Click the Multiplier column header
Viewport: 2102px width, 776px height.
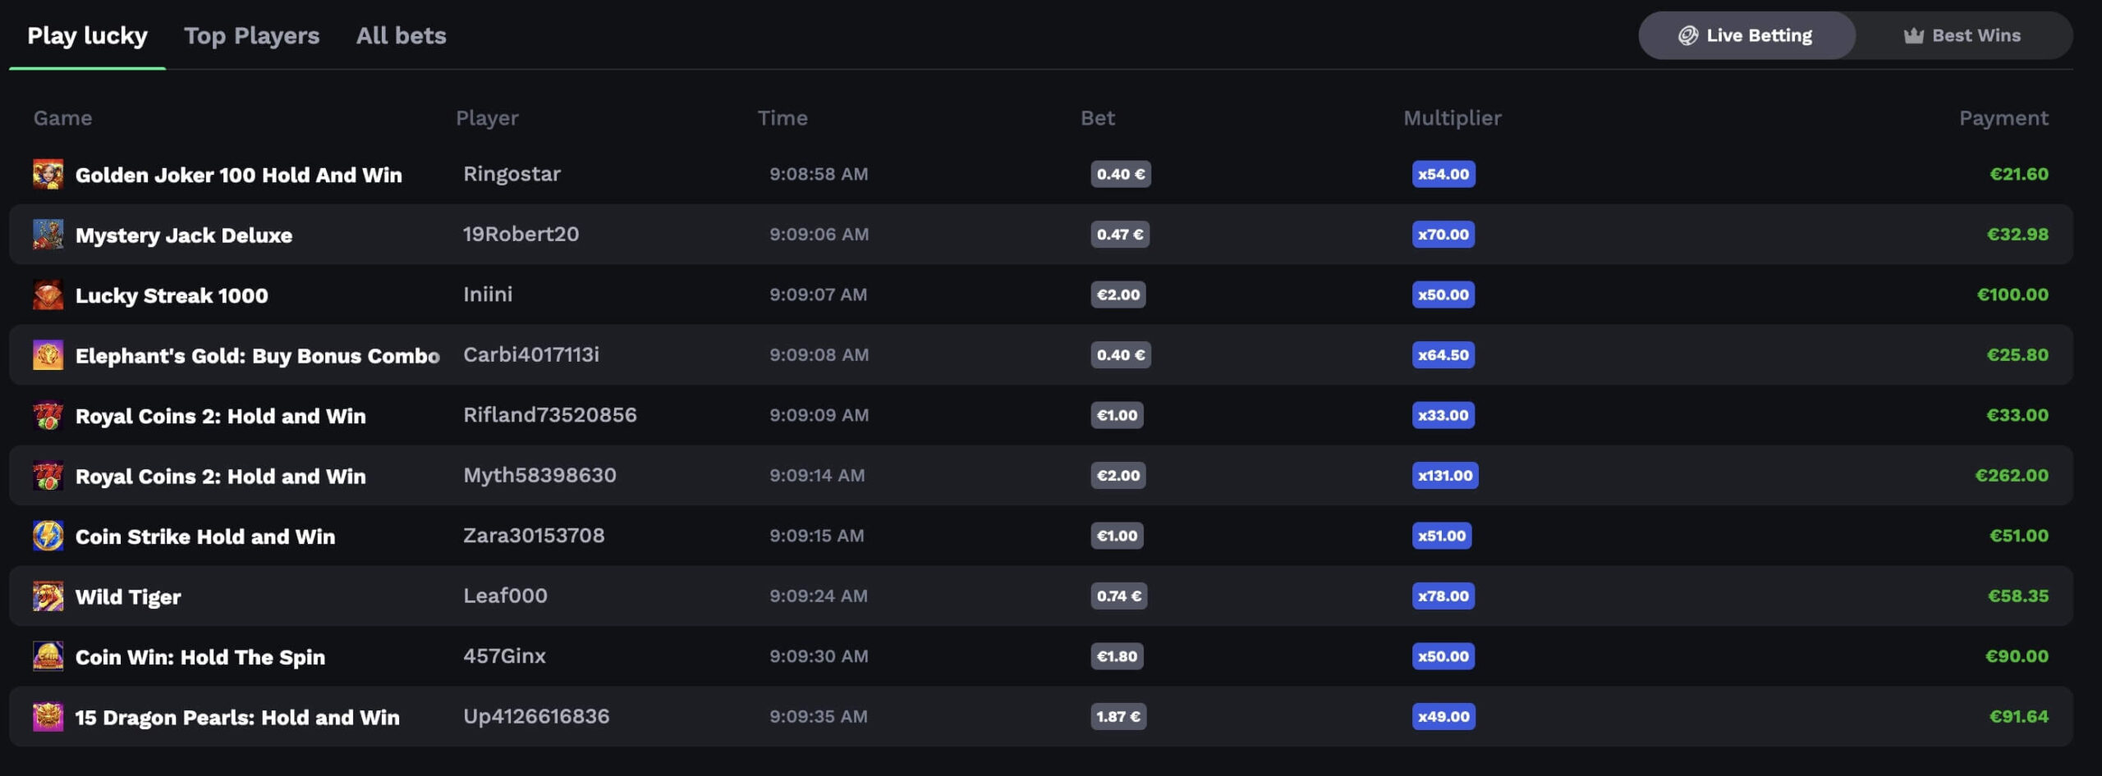click(x=1452, y=118)
